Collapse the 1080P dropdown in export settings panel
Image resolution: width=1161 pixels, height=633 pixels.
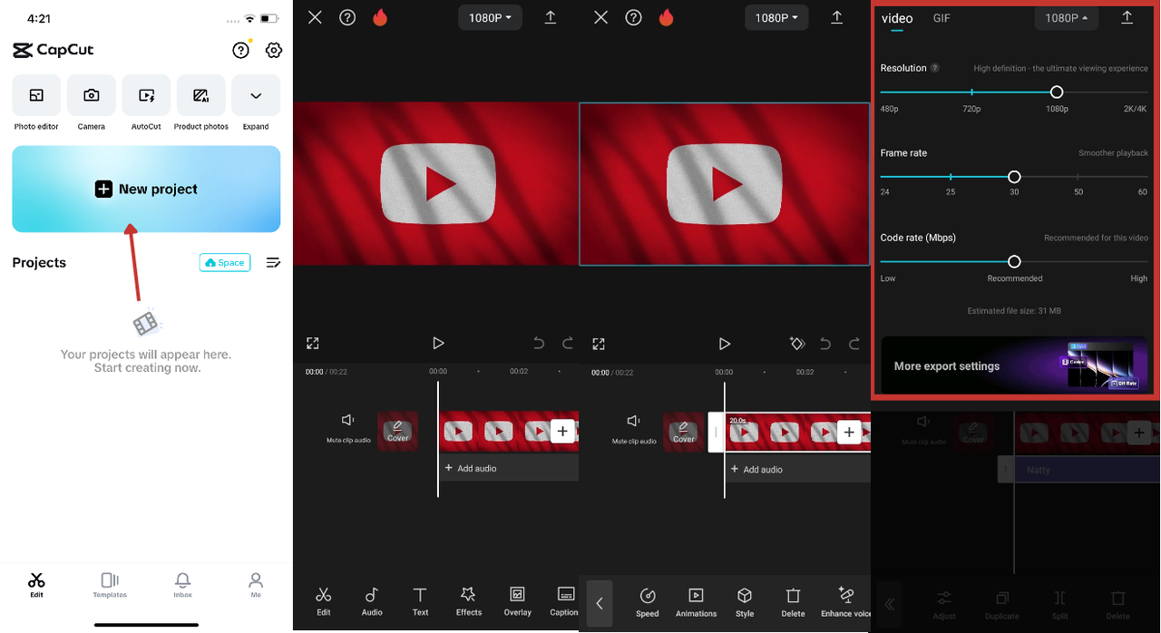coord(1067,18)
